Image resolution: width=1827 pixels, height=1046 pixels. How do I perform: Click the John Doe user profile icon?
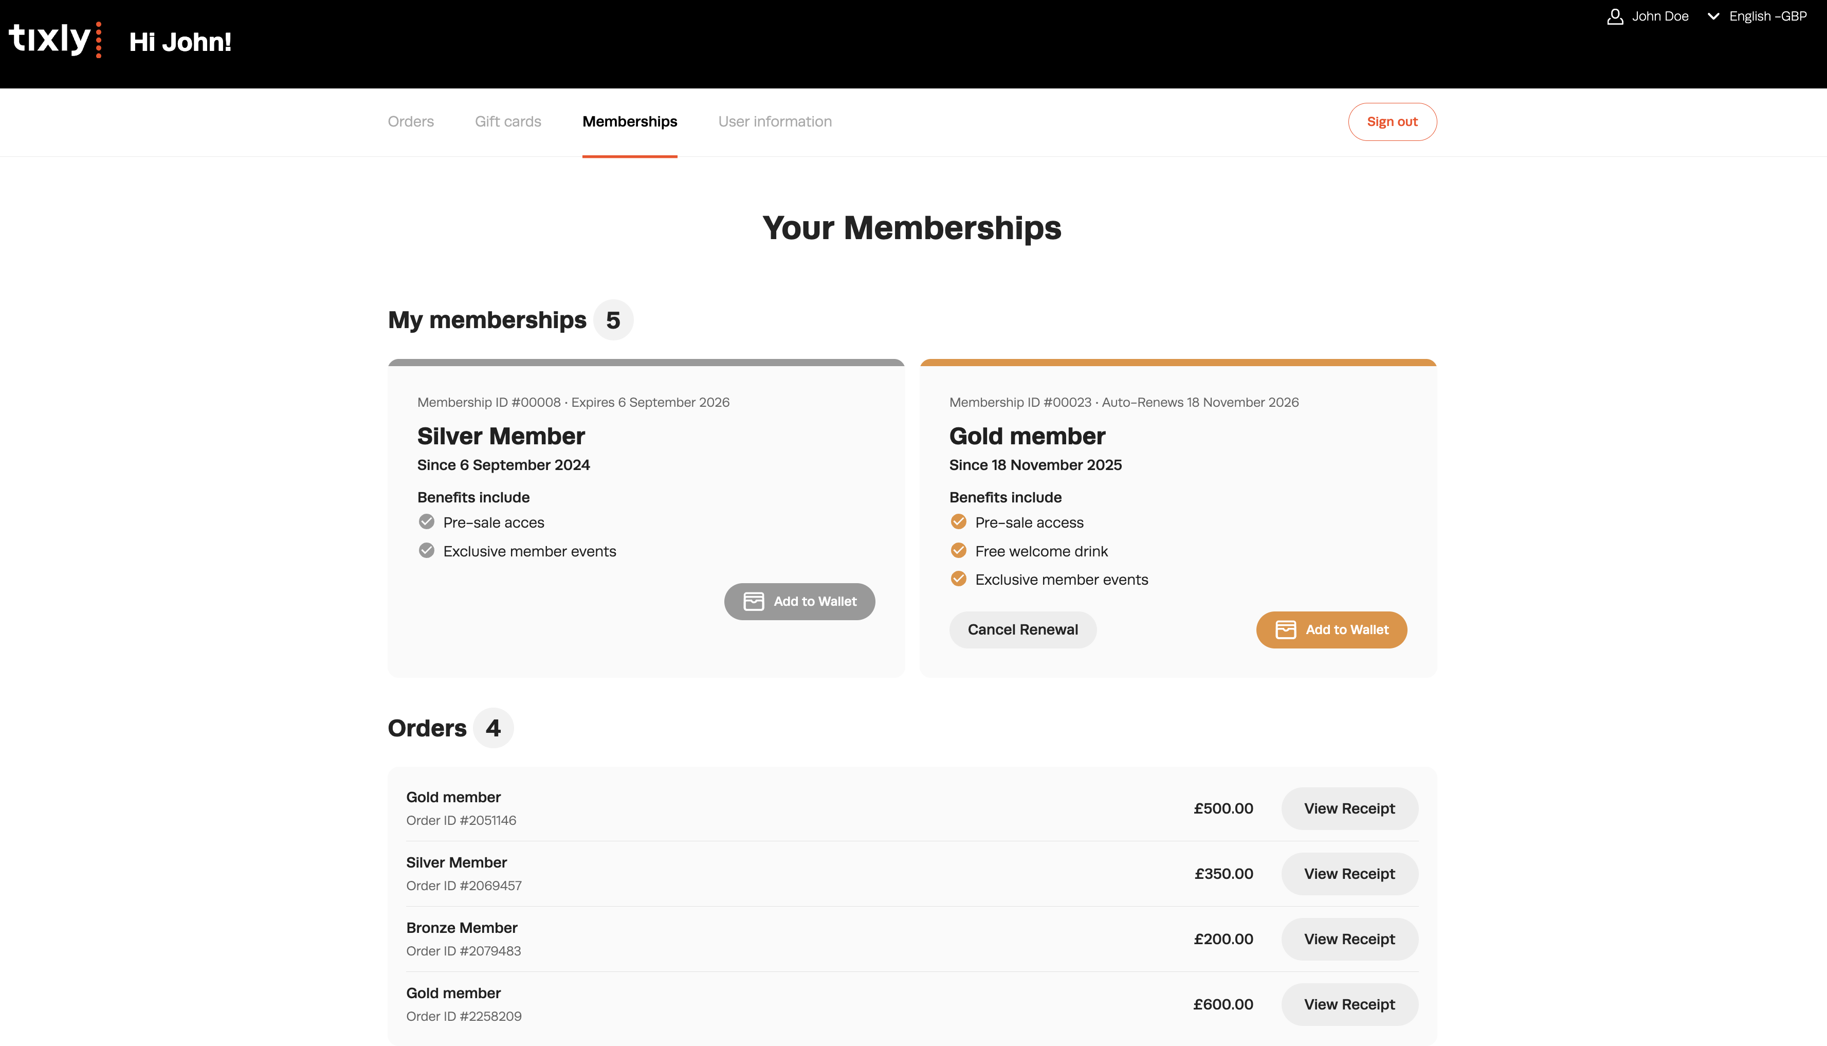coord(1614,16)
